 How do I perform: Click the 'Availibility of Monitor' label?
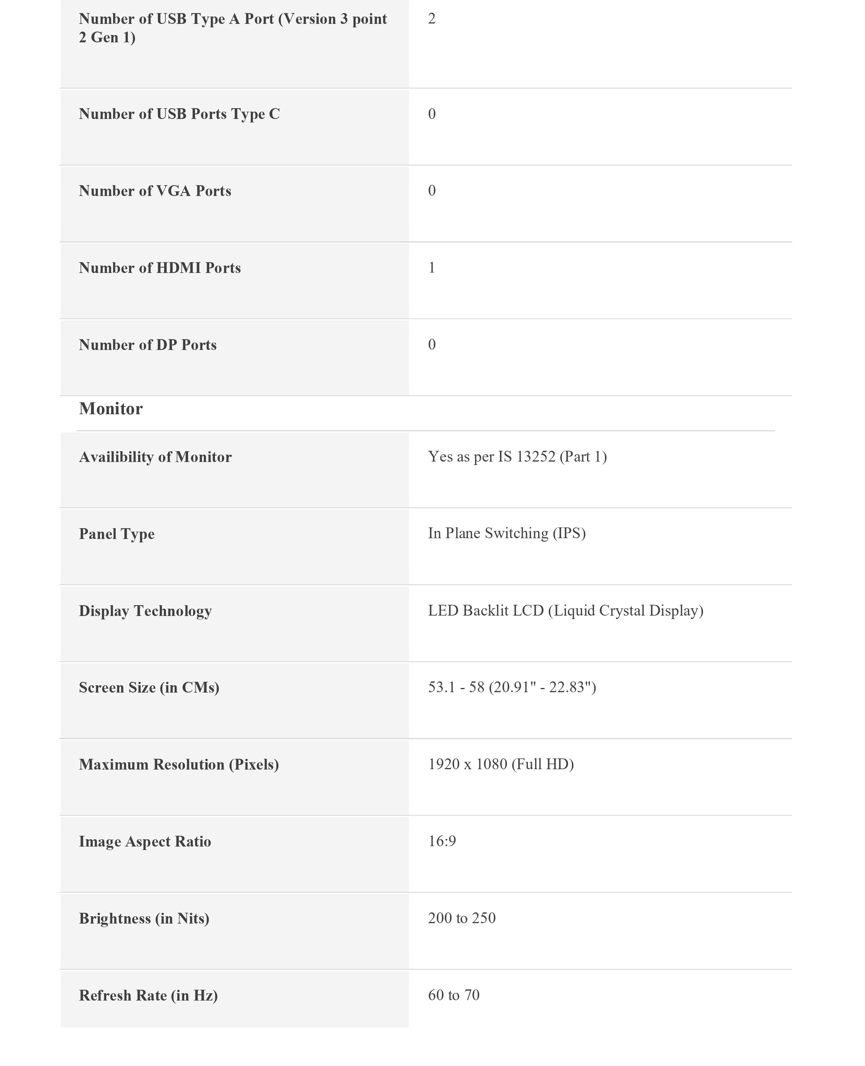click(155, 457)
